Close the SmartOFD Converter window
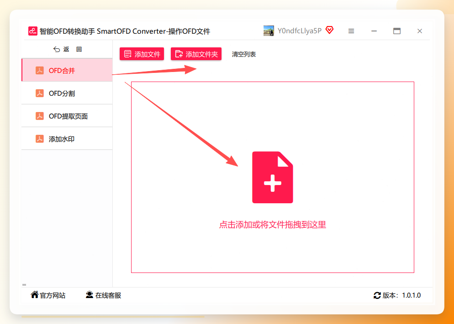The height and width of the screenshot is (324, 454). [420, 31]
